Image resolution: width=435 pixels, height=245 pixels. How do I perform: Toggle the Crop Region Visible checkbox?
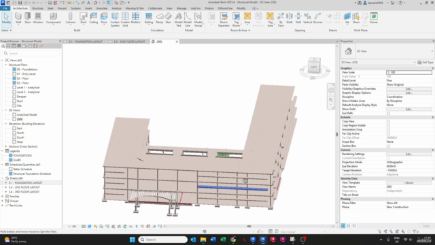click(388, 125)
